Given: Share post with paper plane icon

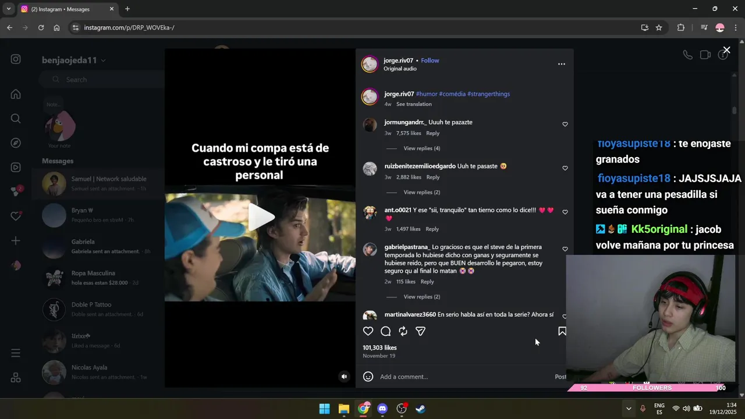Looking at the screenshot, I should pos(420,331).
